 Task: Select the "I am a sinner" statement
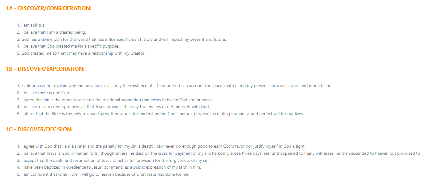(x=163, y=146)
